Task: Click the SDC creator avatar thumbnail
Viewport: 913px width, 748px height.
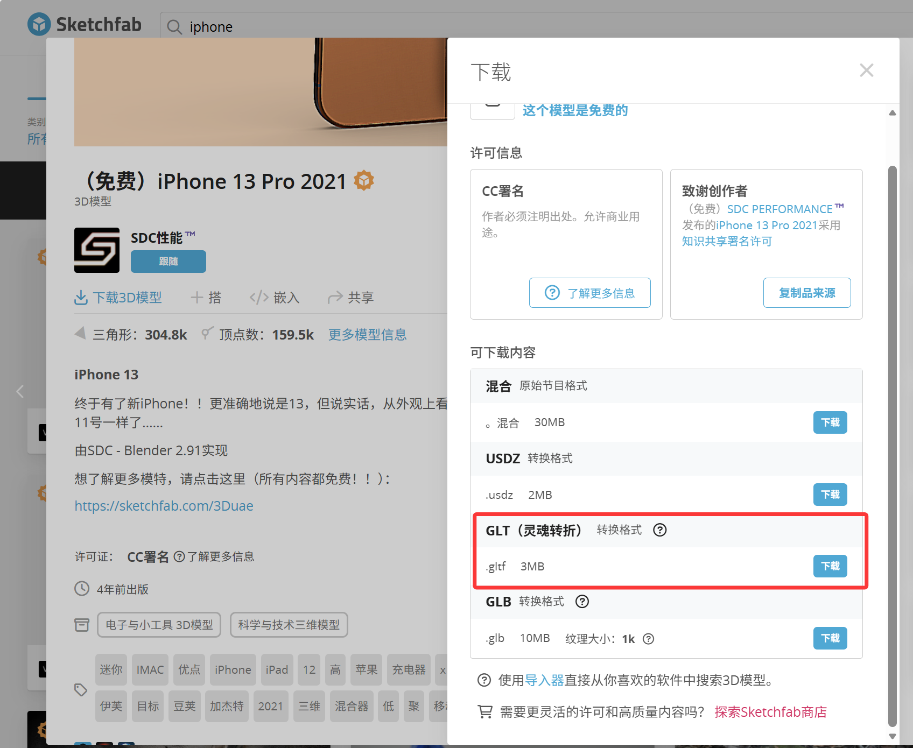Action: [97, 250]
